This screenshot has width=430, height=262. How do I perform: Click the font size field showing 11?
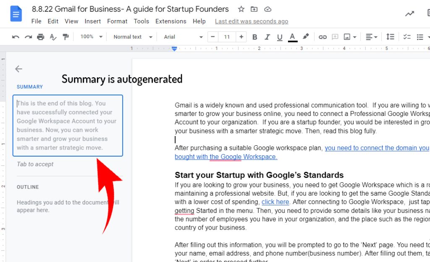click(x=227, y=37)
